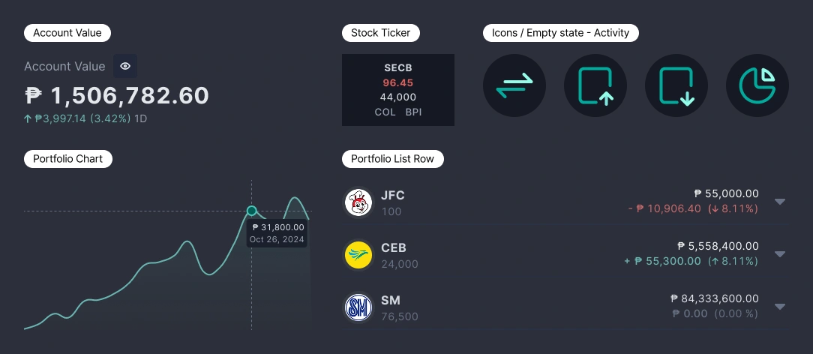Hide account value with eye icon
Image resolution: width=813 pixels, height=354 pixels.
click(x=125, y=66)
